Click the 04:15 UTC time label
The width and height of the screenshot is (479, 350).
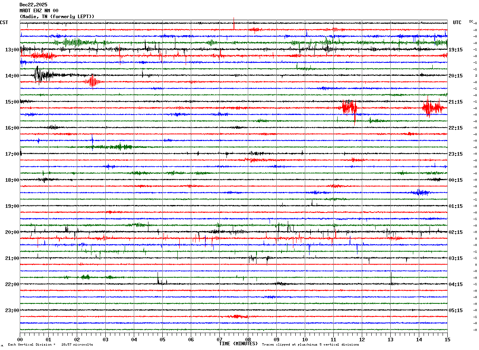point(456,284)
